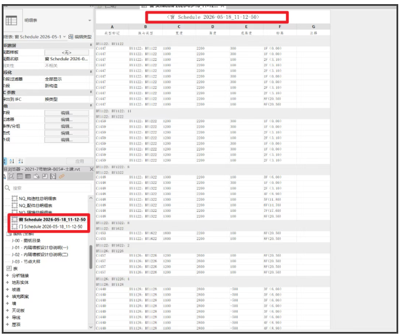Select schedule column D header

point(213,27)
